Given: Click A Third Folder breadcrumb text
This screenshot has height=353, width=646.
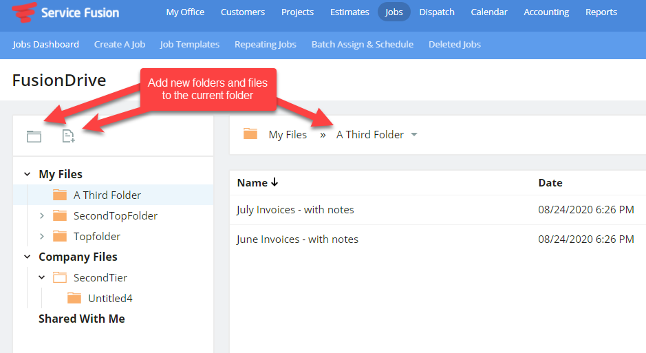Looking at the screenshot, I should pos(370,135).
